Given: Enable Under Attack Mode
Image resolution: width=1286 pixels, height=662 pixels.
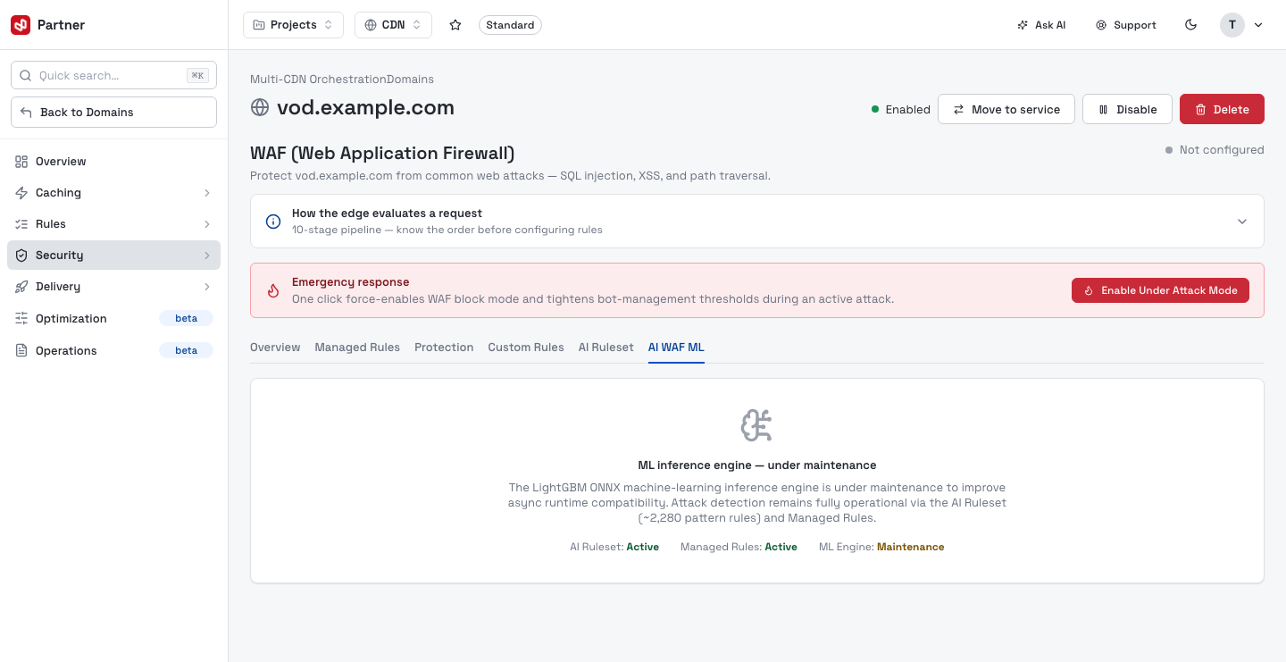Looking at the screenshot, I should 1160,290.
